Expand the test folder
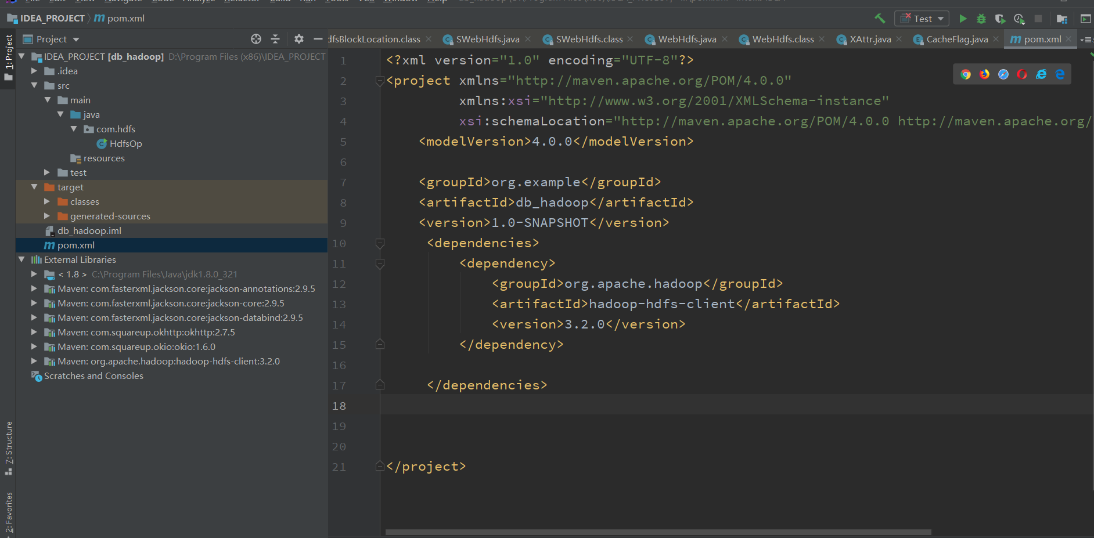 tap(48, 172)
